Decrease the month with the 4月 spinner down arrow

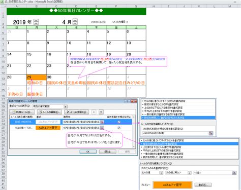pos(75,23)
